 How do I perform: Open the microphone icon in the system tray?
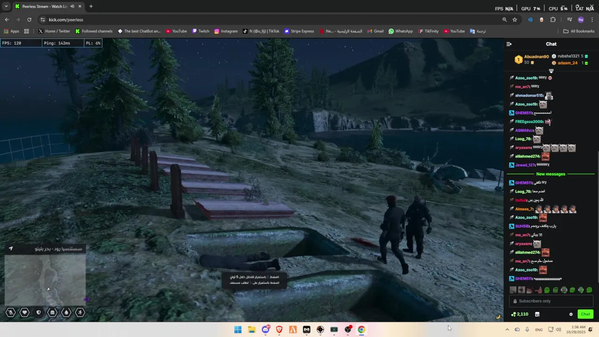coord(527,330)
